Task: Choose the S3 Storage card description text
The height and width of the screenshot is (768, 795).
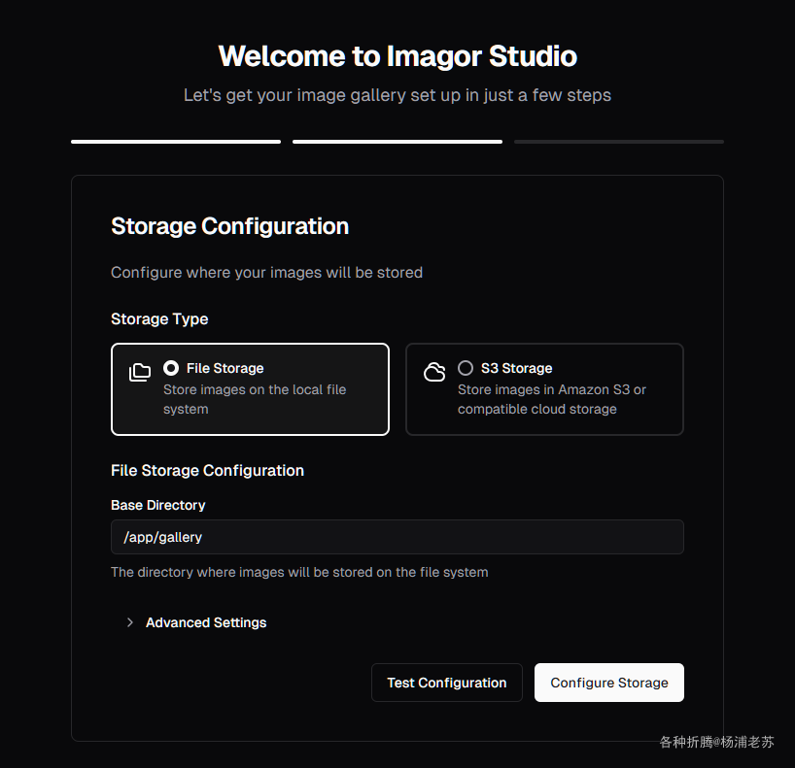Action: (x=551, y=399)
